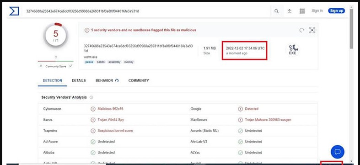Open the blue chat bubble button

click(337, 152)
